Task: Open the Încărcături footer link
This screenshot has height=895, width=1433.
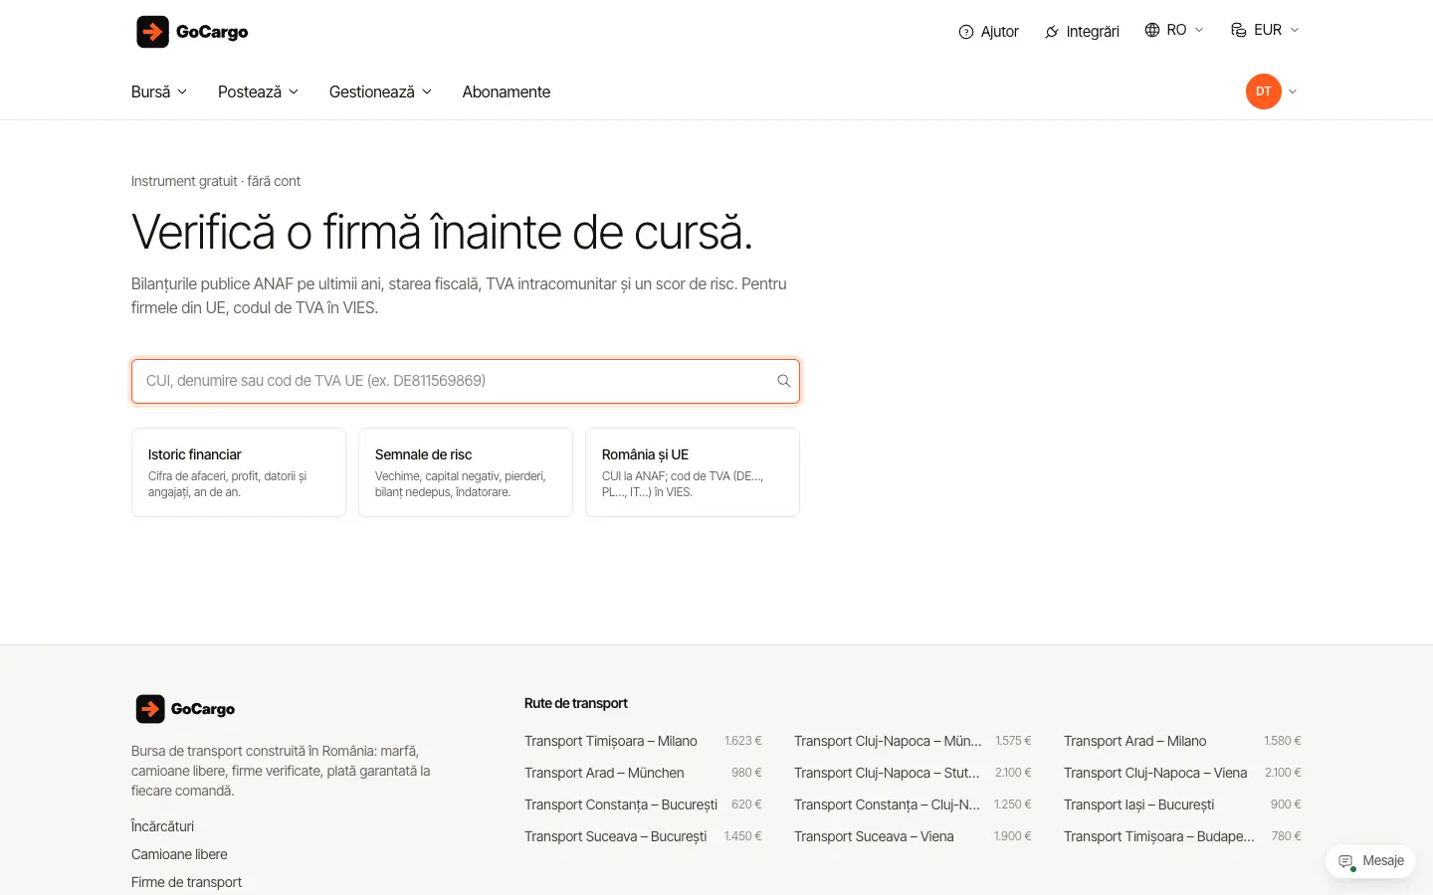Action: tap(163, 826)
